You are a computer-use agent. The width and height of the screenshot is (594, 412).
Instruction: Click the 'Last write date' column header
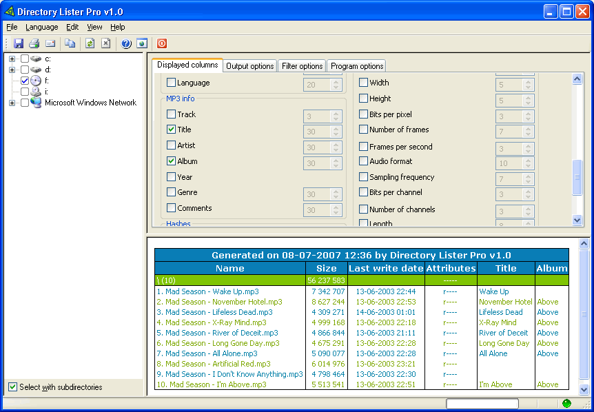tap(386, 269)
